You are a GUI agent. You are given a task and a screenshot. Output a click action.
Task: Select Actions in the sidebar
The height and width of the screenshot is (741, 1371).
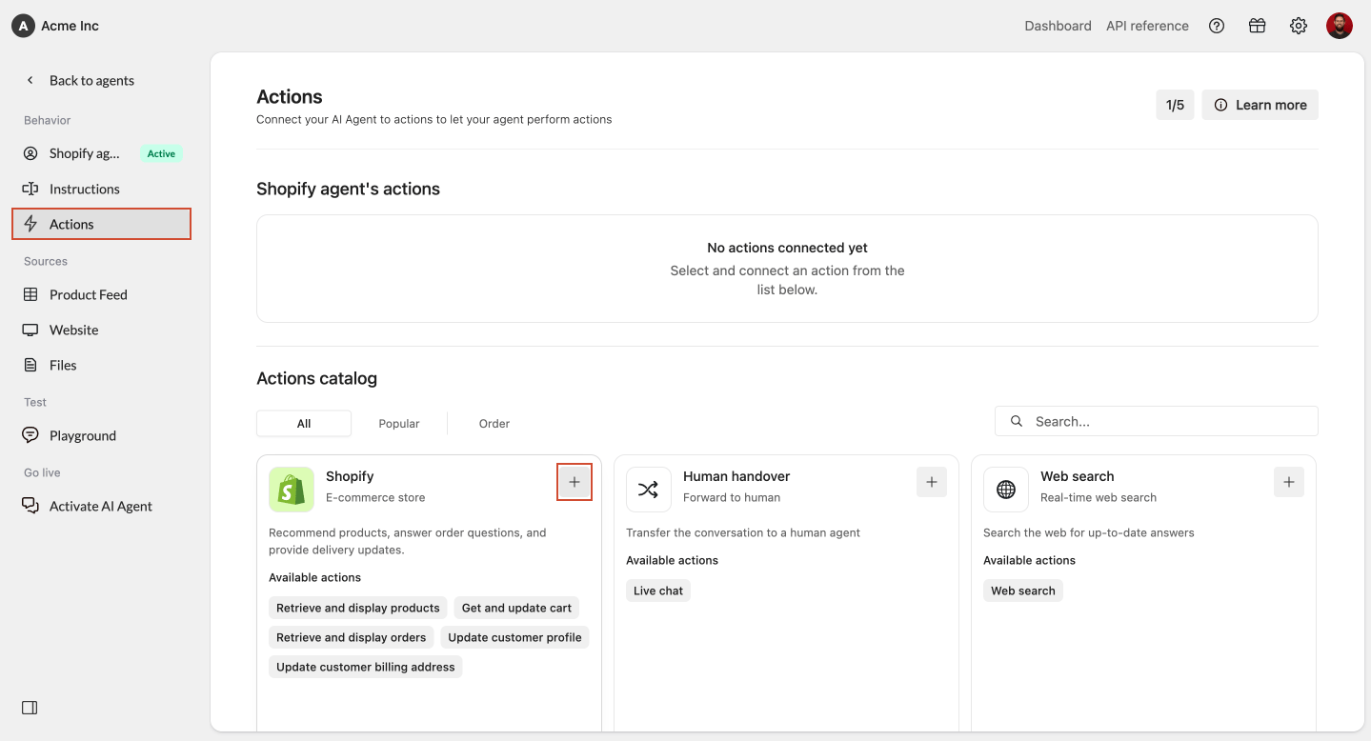coord(101,224)
